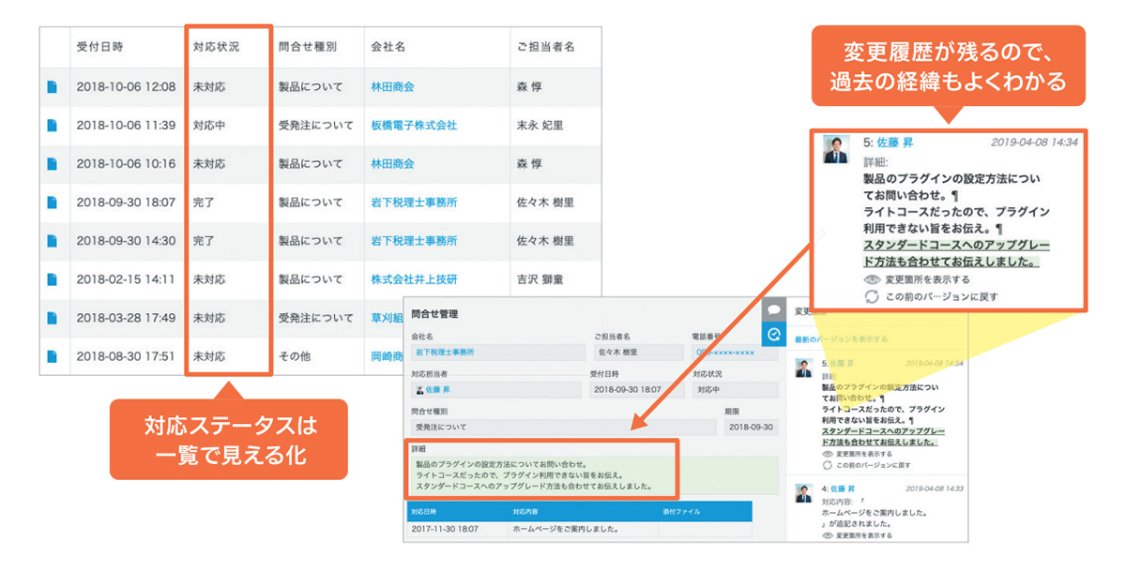
Task: Open change history via the clock icon
Action: click(x=773, y=334)
